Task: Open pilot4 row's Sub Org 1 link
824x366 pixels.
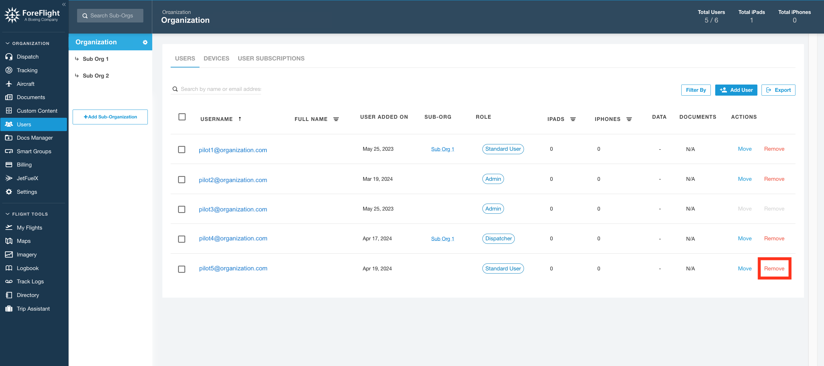Action: (442, 239)
